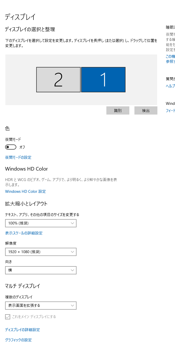Select display 1 in the arrangement

103,80
